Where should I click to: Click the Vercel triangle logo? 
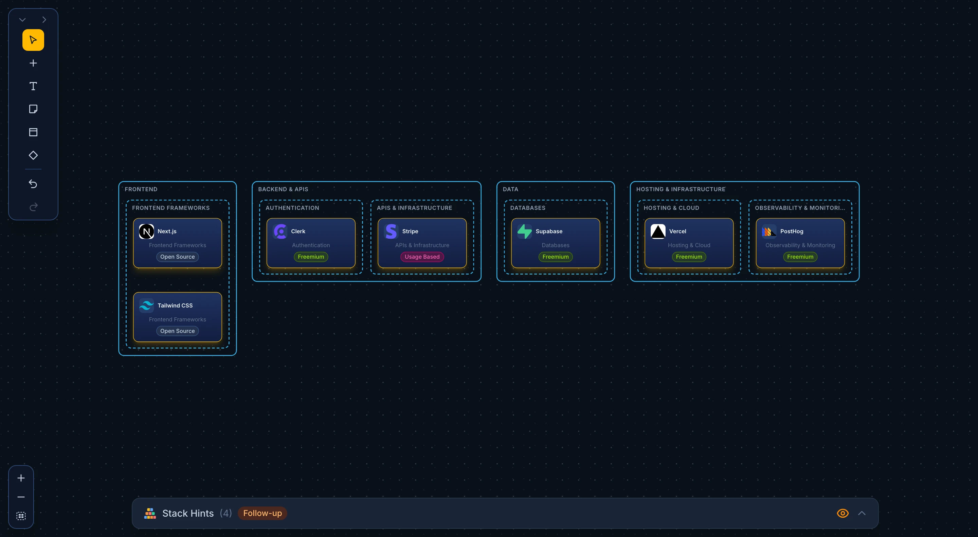(x=658, y=231)
